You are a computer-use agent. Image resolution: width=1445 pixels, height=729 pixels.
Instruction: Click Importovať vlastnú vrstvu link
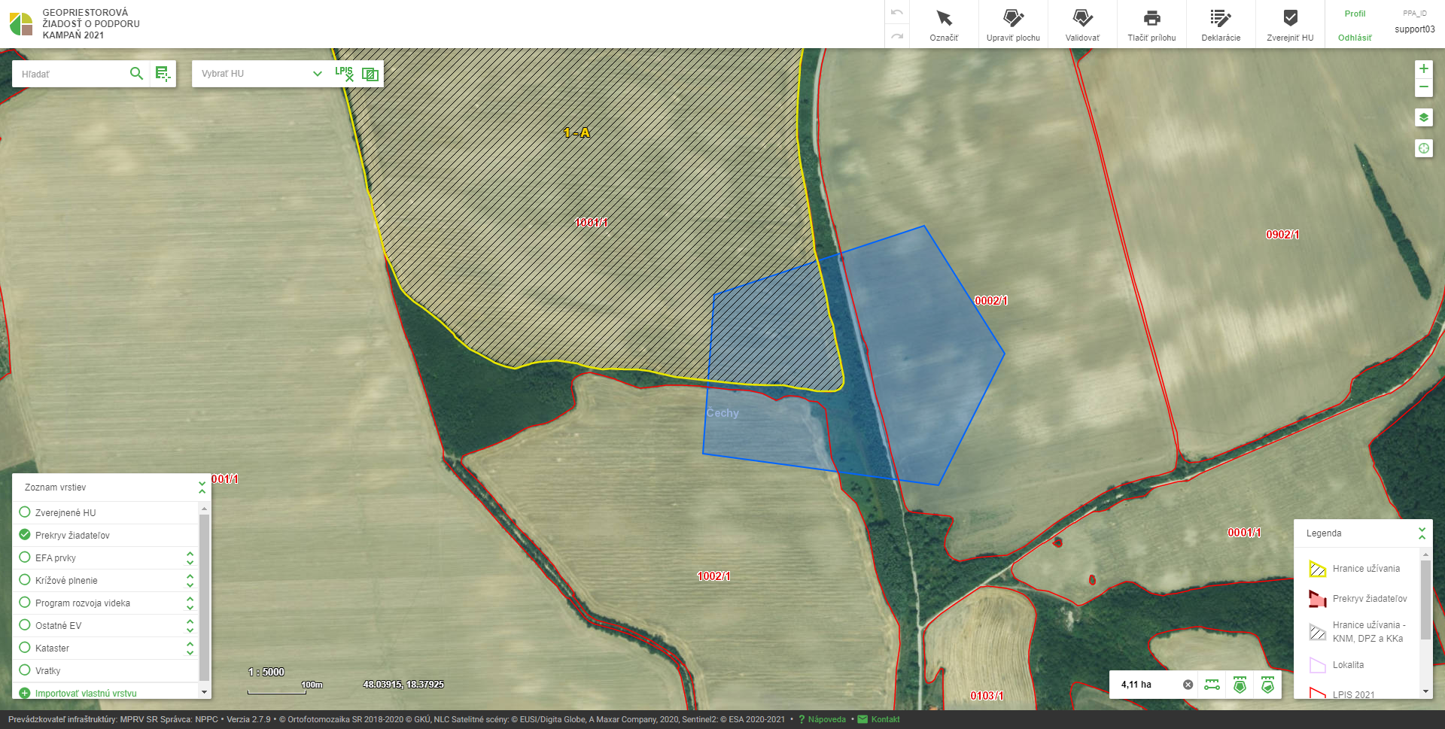(x=86, y=693)
